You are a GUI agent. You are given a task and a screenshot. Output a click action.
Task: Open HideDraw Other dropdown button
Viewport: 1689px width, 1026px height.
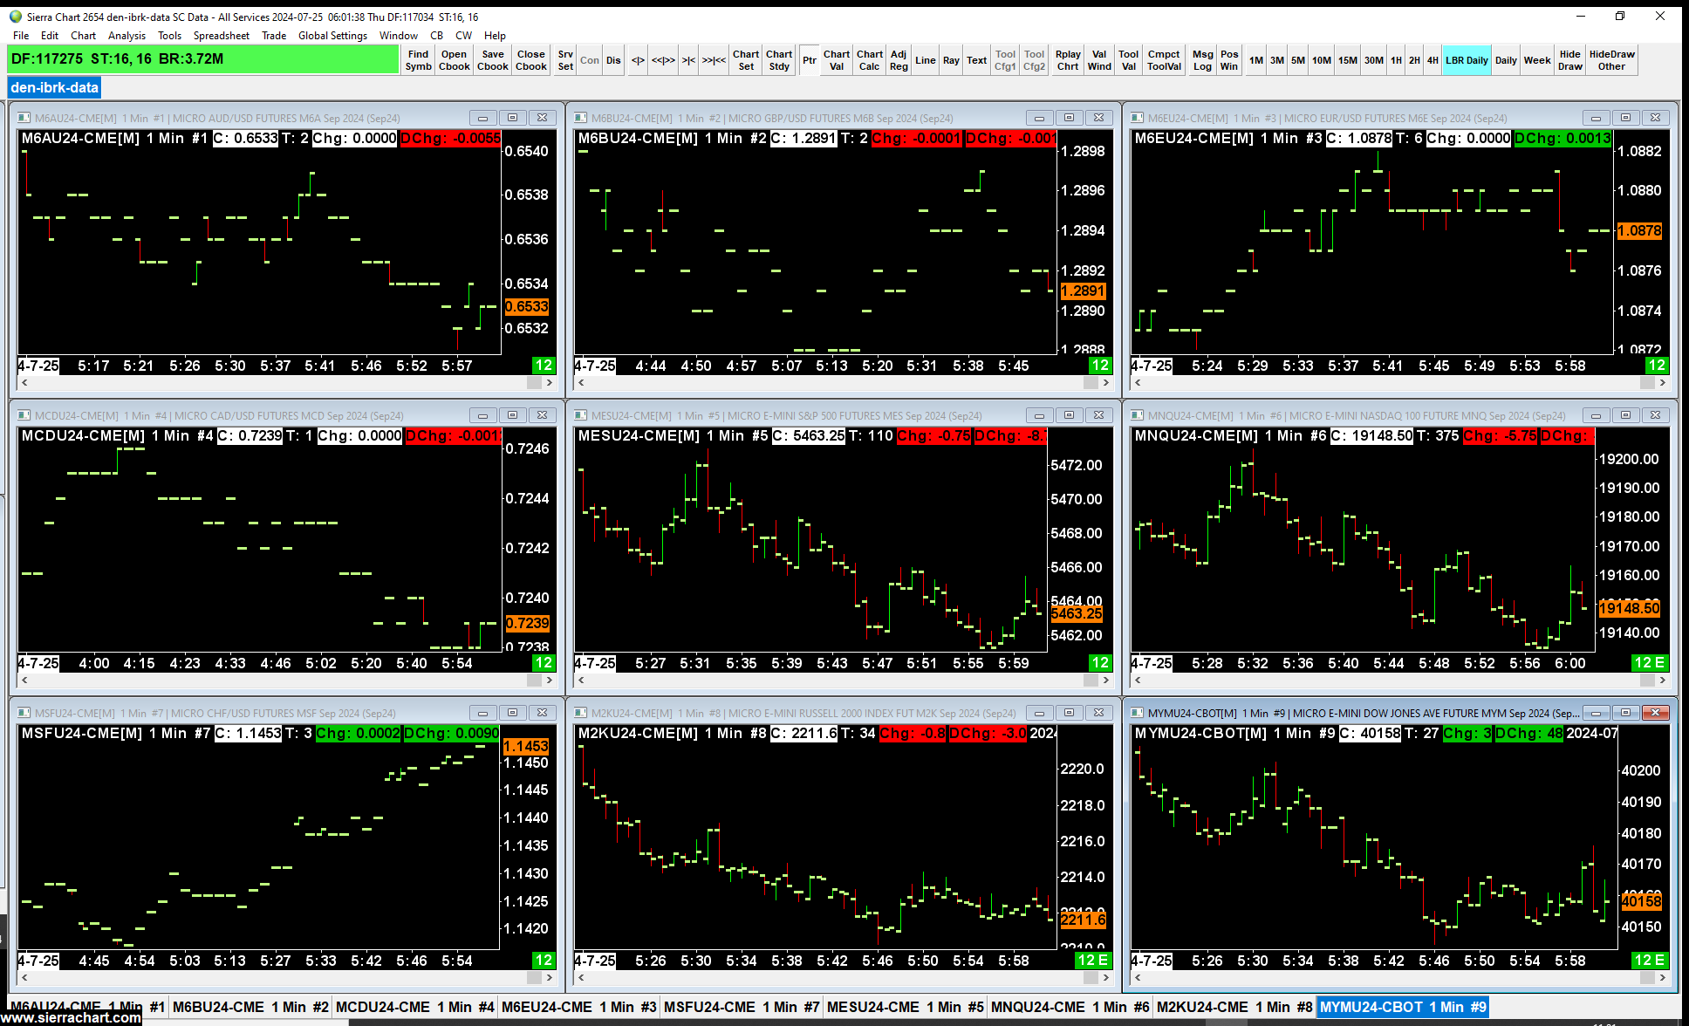coord(1611,60)
